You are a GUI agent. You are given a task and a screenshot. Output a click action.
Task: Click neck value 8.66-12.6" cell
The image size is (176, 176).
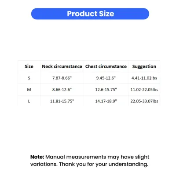tap(62, 89)
